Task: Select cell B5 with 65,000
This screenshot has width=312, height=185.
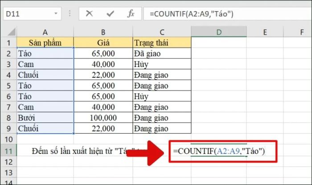Action: (103, 86)
